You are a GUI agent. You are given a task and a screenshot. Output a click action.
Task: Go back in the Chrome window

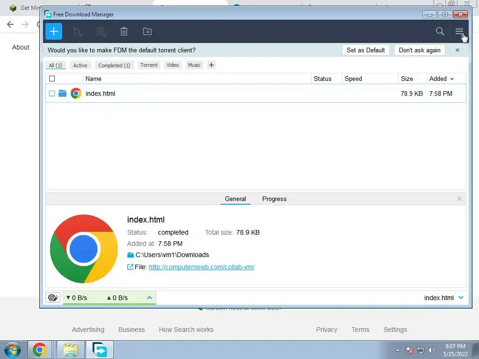click(10, 24)
